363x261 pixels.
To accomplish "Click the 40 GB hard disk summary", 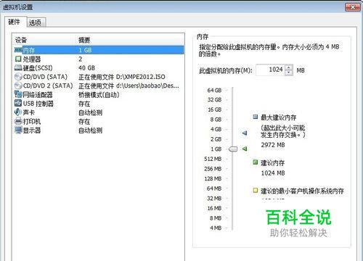I will click(86, 68).
